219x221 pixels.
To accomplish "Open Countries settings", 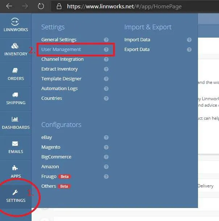I will pos(51,98).
